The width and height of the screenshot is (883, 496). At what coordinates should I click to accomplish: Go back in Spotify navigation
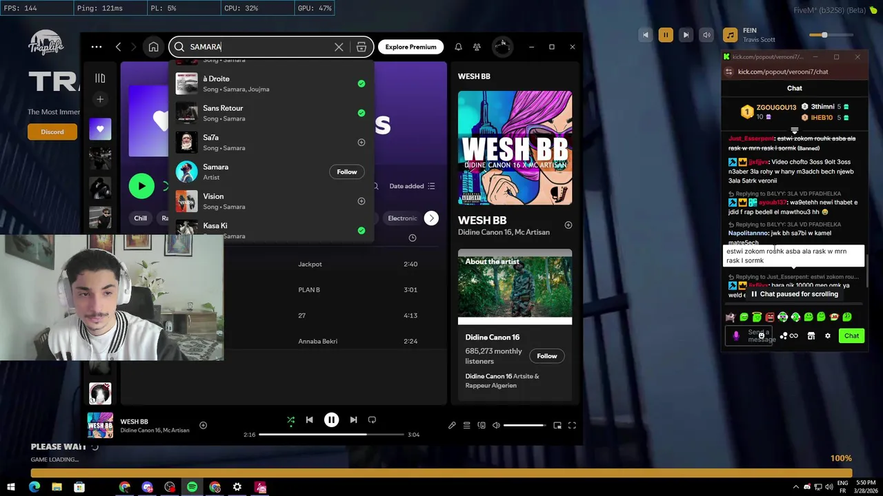tap(119, 47)
